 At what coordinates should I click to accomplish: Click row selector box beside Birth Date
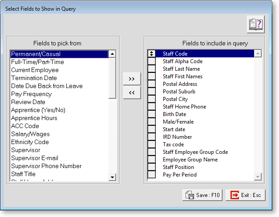[x=152, y=114]
